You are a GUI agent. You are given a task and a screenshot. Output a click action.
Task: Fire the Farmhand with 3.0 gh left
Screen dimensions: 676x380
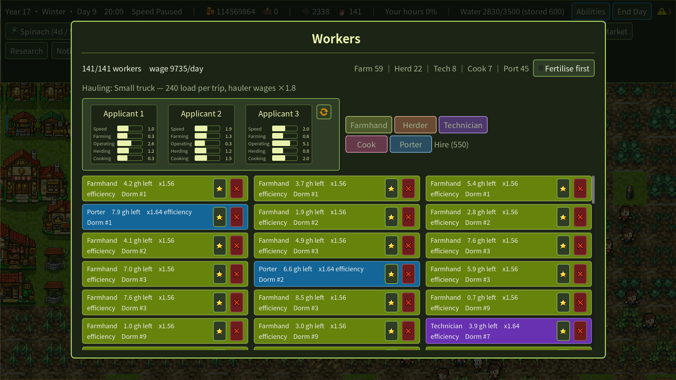point(408,331)
